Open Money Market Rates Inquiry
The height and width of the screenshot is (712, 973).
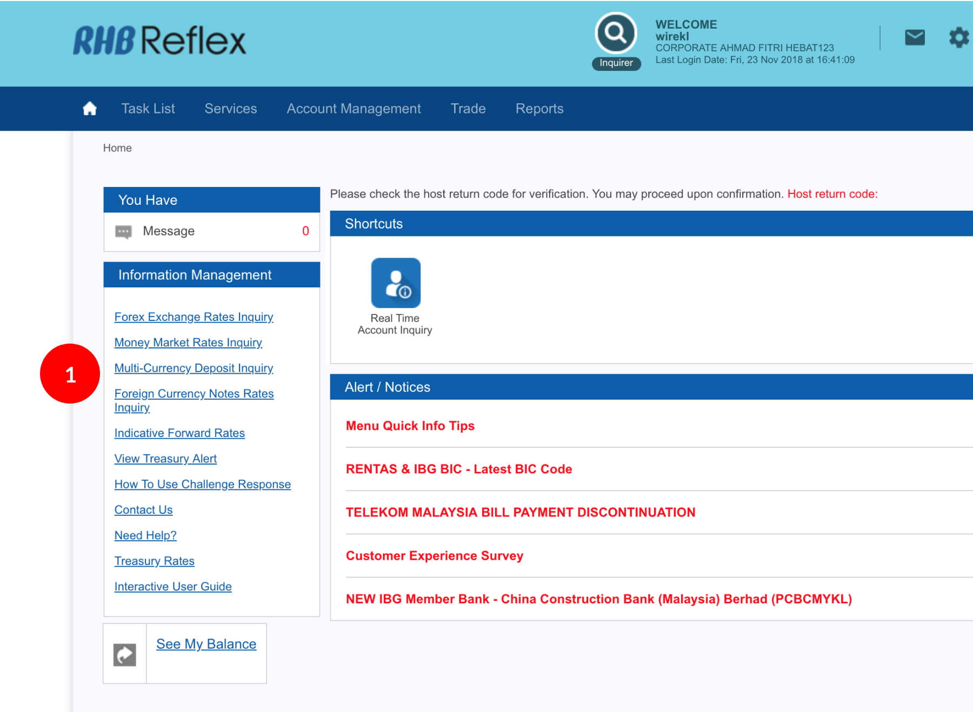[x=188, y=342]
